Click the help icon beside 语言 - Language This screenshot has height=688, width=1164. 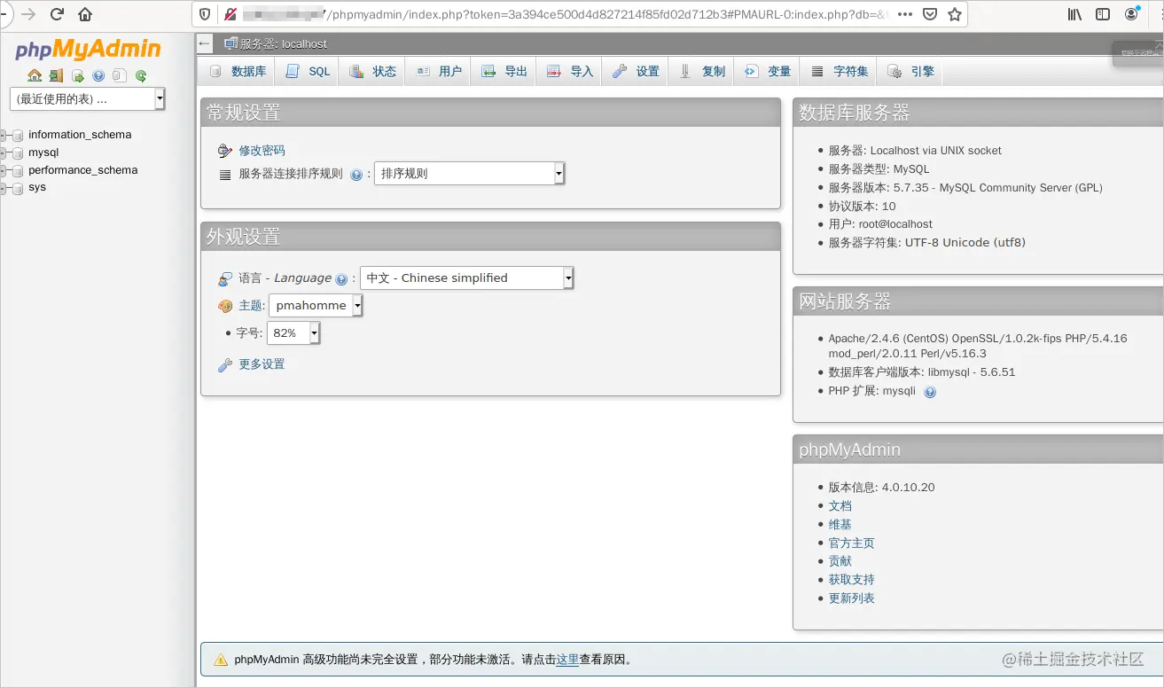[x=341, y=278]
